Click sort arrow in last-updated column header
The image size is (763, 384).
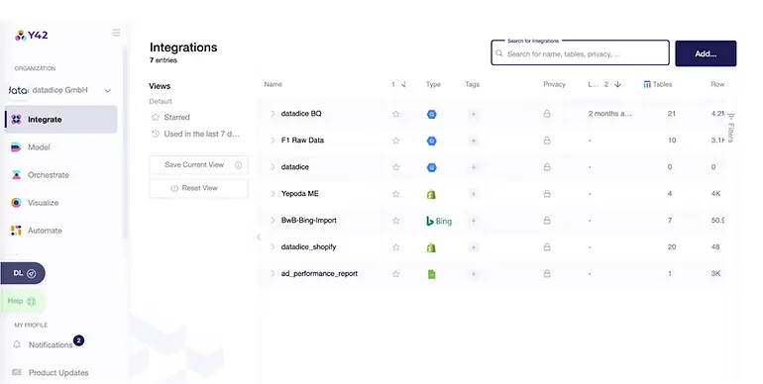617,84
